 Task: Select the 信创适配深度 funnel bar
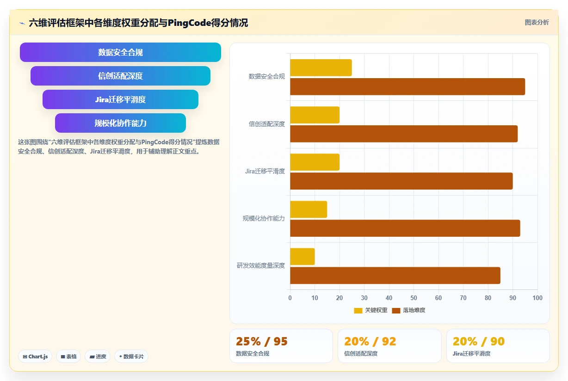tap(120, 76)
